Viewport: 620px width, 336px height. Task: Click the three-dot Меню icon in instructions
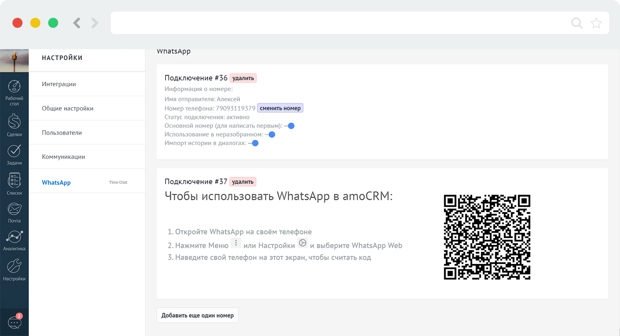point(236,243)
